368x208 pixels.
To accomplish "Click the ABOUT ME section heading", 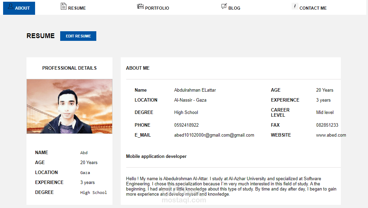I will [138, 68].
